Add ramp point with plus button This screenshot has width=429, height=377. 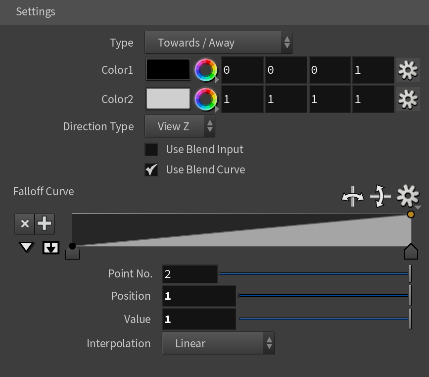[x=45, y=224]
